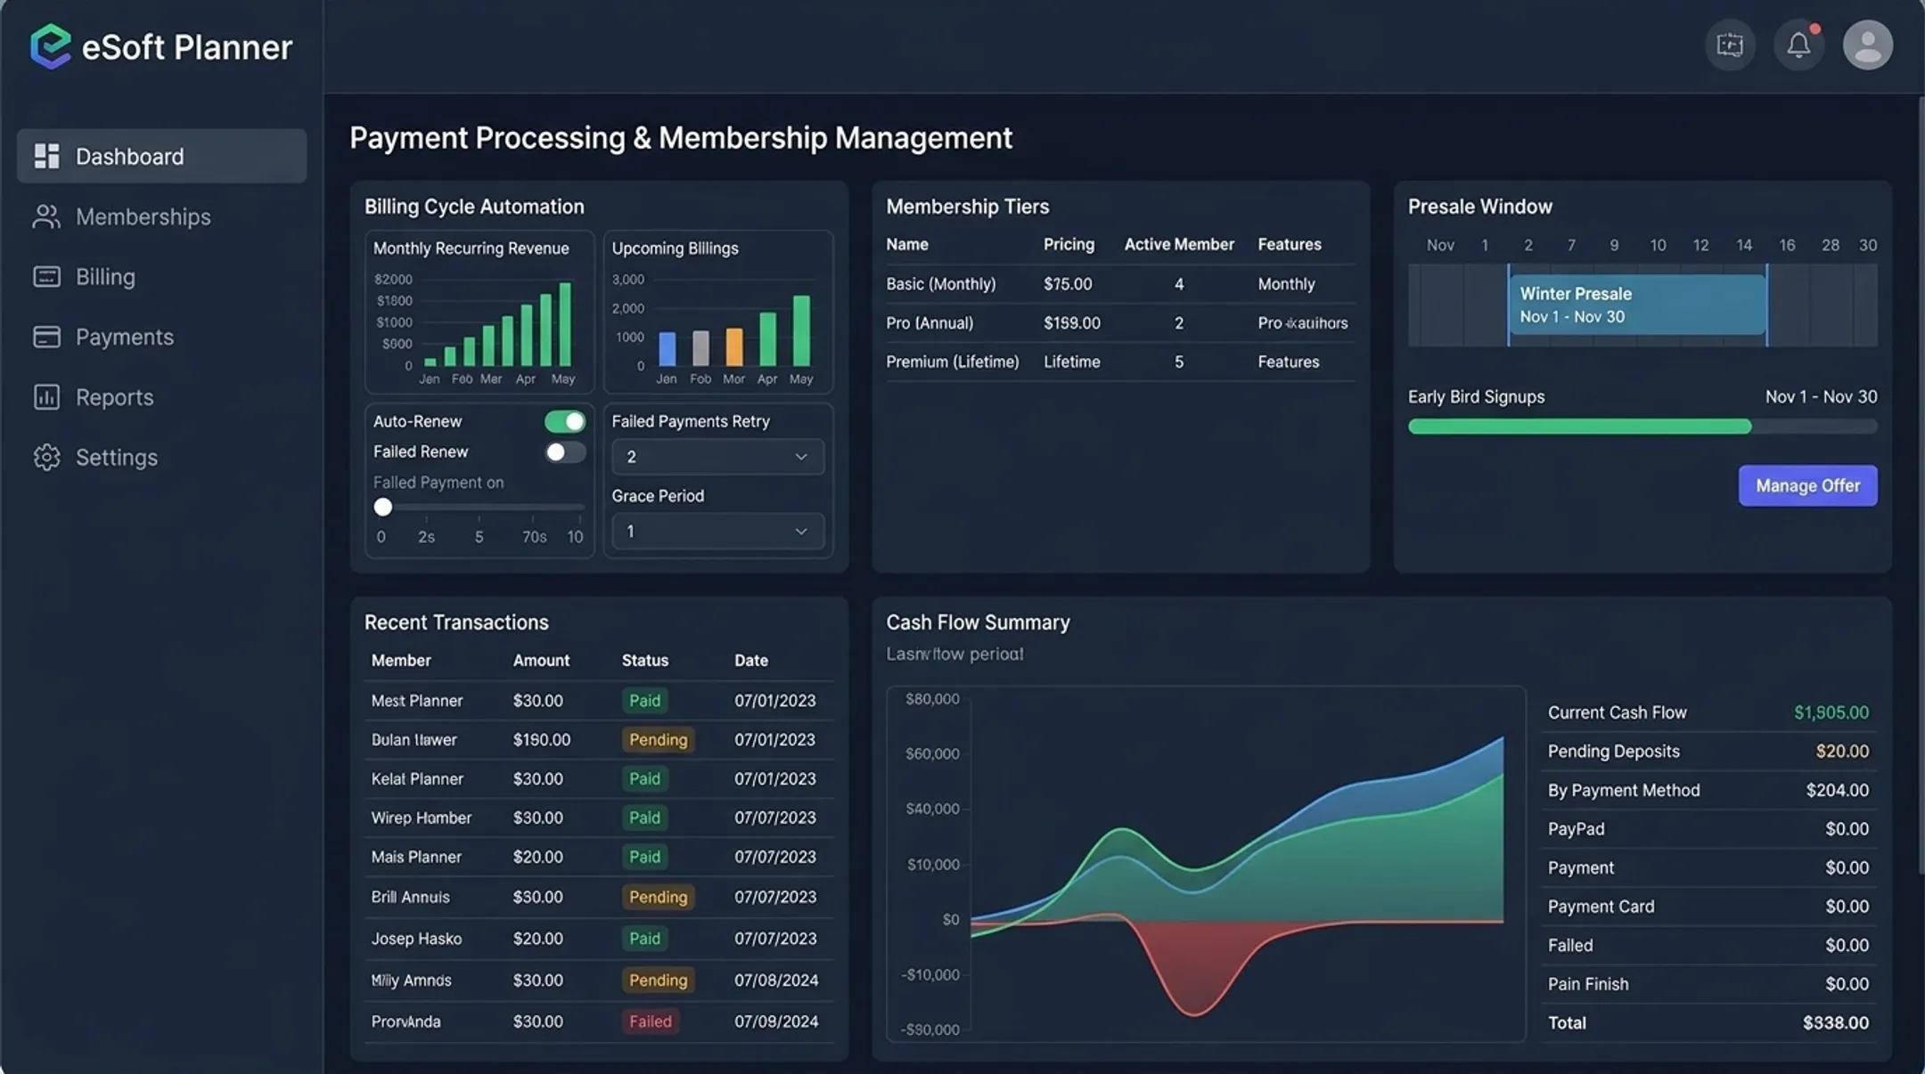The height and width of the screenshot is (1074, 1925).
Task: Click the Payments card icon
Action: pyautogui.click(x=46, y=337)
